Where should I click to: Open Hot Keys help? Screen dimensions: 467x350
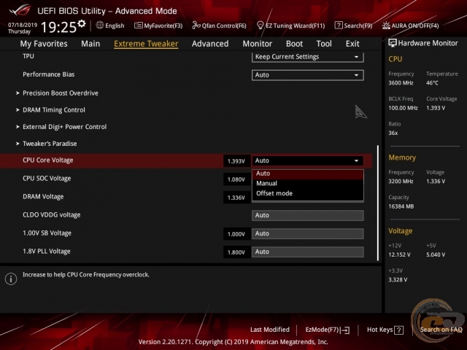385,330
